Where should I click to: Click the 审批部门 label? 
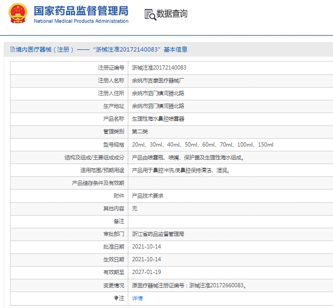pyautogui.click(x=113, y=234)
